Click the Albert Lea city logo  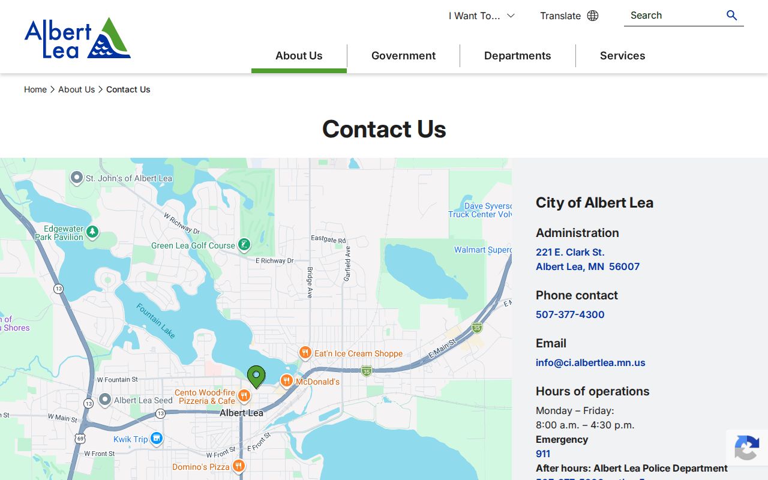click(x=77, y=38)
